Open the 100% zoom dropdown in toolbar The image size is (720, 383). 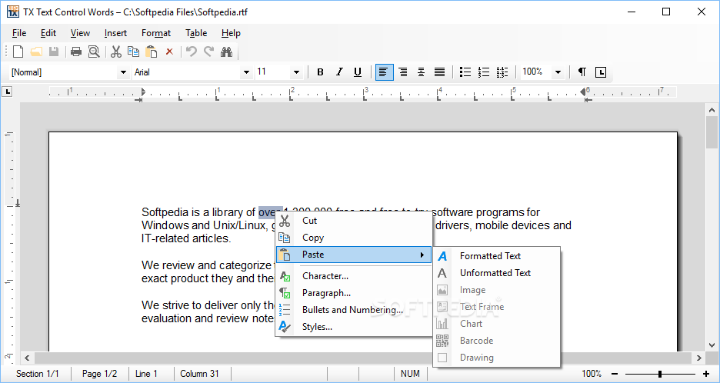tap(558, 72)
